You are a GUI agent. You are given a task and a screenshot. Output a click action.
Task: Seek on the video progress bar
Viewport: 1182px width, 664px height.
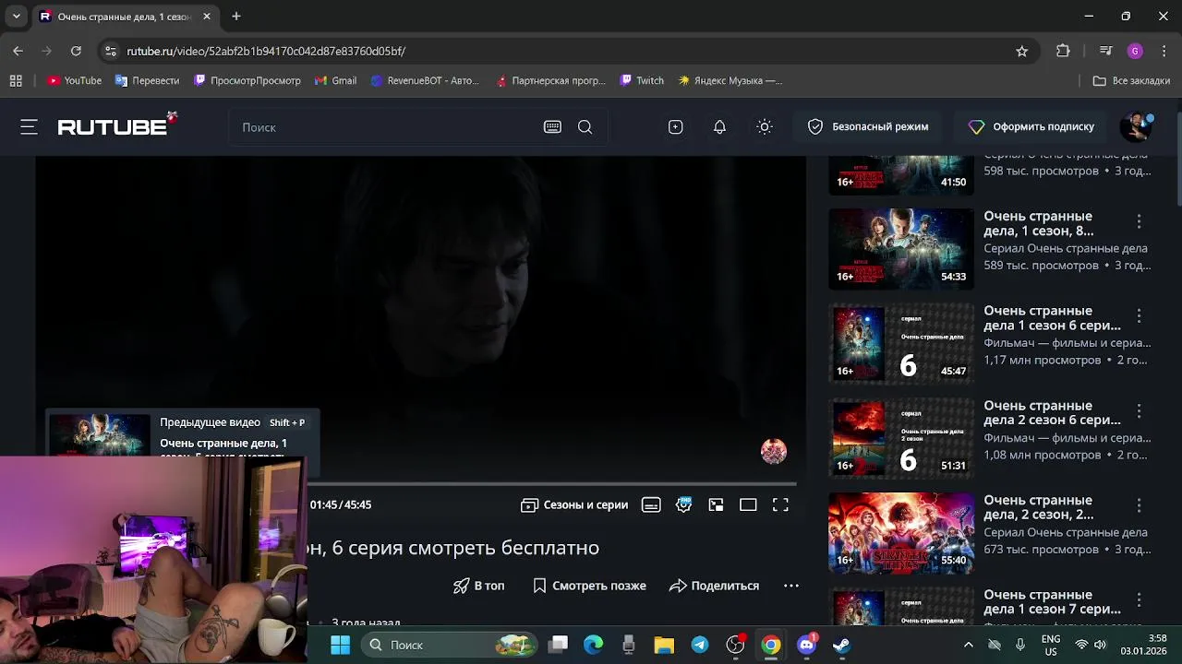point(551,483)
